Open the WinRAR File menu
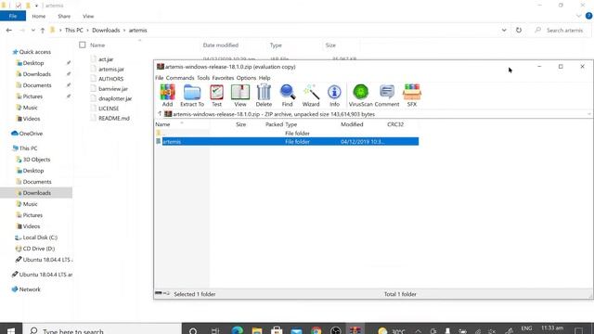Screen dimensions: 594x334 pyautogui.click(x=159, y=78)
